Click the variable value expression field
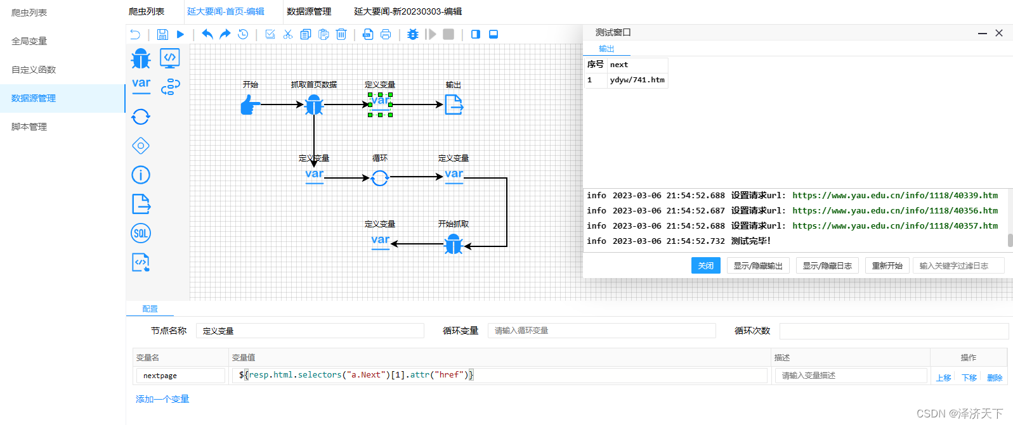Screen dimensions: 1013x425 pos(499,376)
